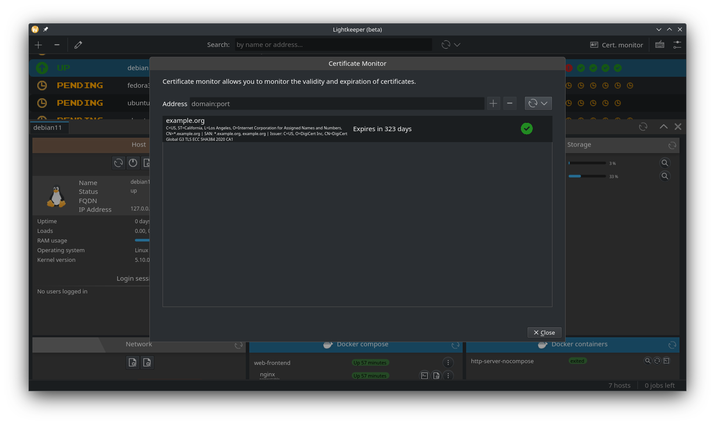
Task: Focus the domain:port address field
Action: pyautogui.click(x=337, y=104)
